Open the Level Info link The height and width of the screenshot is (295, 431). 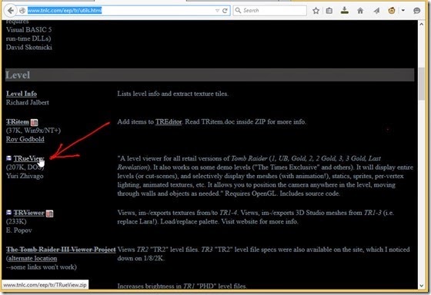22,94
